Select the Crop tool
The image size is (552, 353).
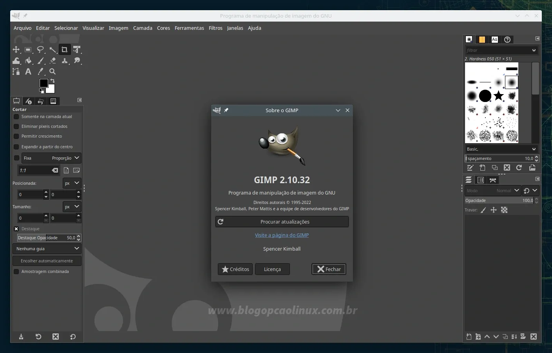[65, 49]
